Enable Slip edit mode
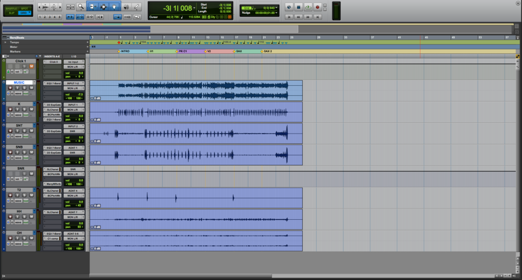The image size is (522, 280). (11, 13)
